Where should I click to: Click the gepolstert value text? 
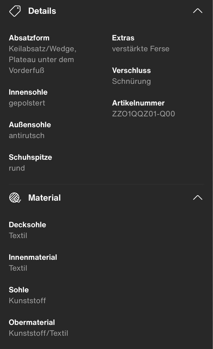(x=27, y=103)
